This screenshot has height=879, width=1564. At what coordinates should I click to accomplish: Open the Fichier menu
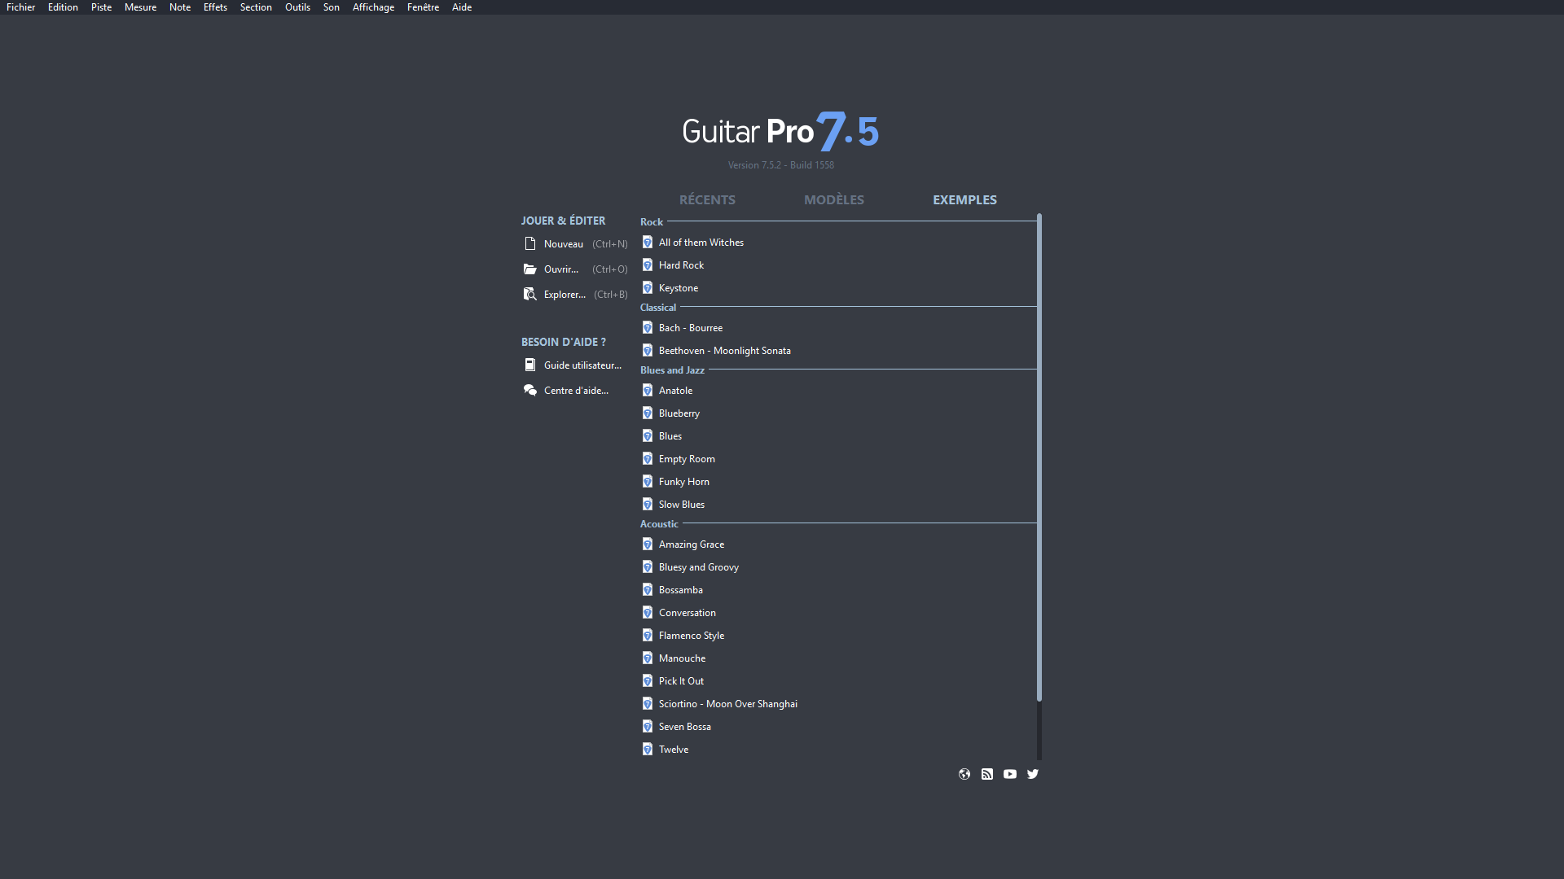tap(20, 7)
